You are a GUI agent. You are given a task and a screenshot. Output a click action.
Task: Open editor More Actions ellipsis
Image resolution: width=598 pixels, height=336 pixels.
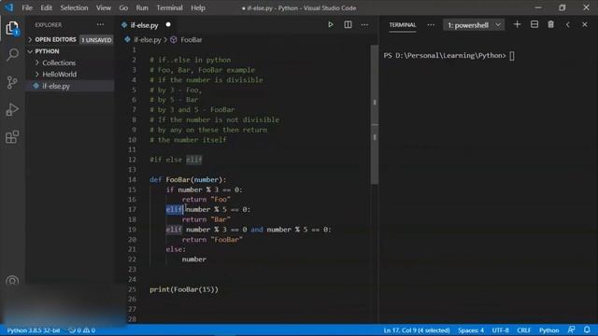[x=364, y=25]
